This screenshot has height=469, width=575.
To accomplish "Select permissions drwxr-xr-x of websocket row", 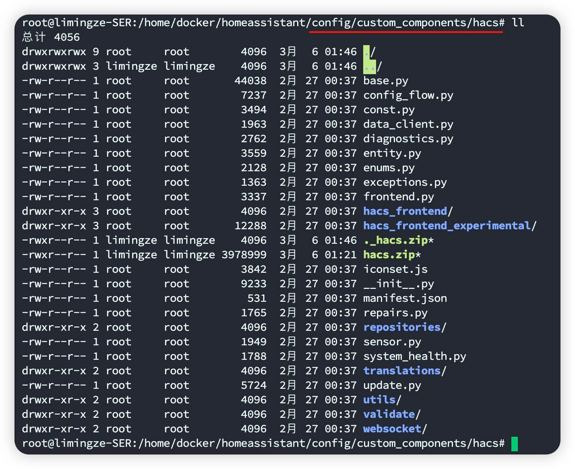I will pyautogui.click(x=54, y=429).
